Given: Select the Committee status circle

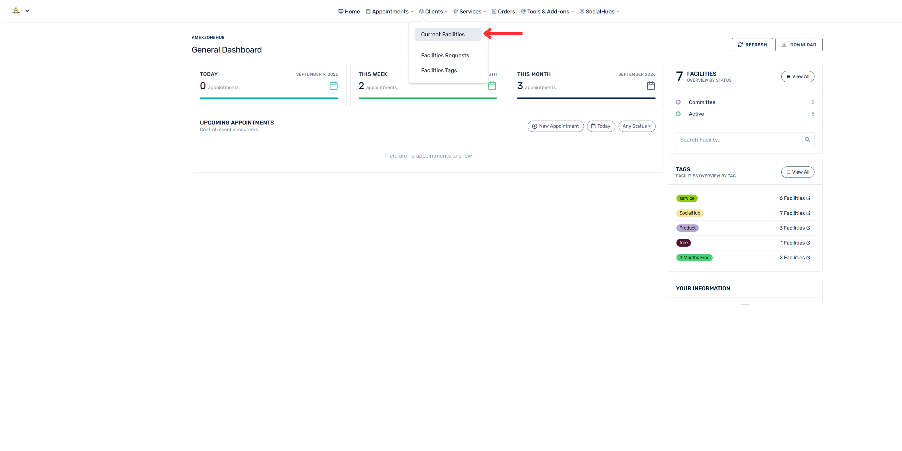Looking at the screenshot, I should [x=678, y=102].
